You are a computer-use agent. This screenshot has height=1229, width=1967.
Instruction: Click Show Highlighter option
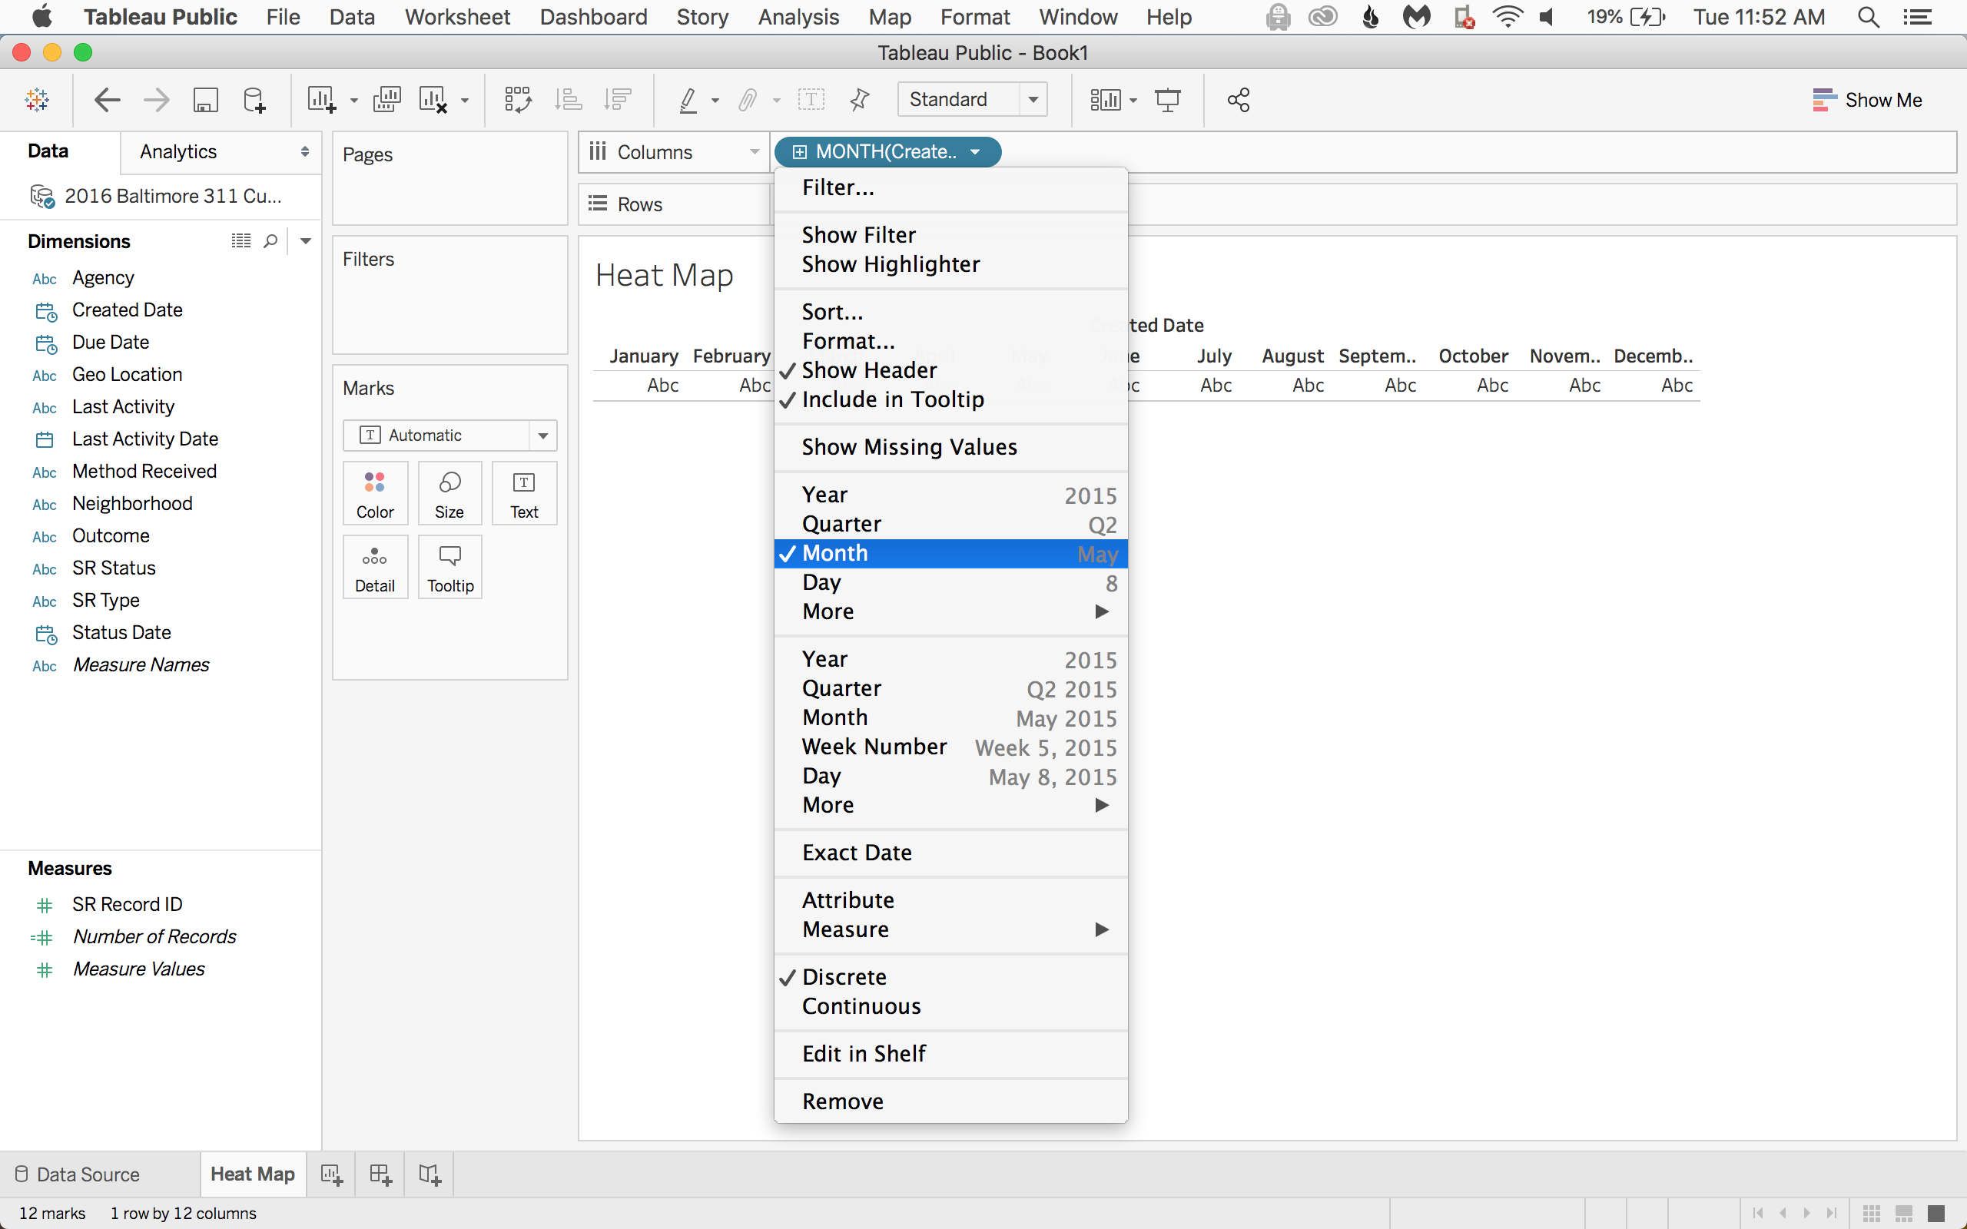click(950, 264)
